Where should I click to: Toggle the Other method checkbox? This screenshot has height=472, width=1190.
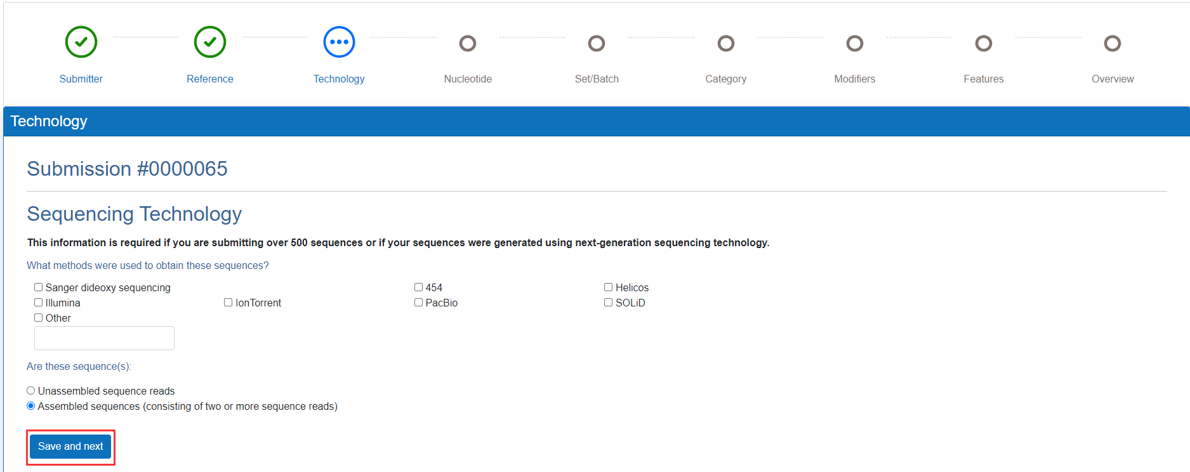[39, 318]
